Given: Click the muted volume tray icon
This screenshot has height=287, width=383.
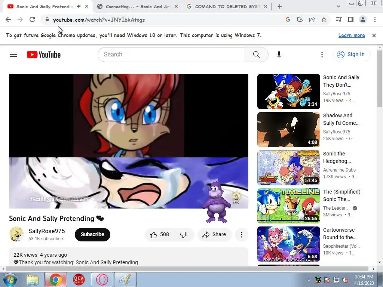Looking at the screenshot, I should pyautogui.click(x=345, y=280).
